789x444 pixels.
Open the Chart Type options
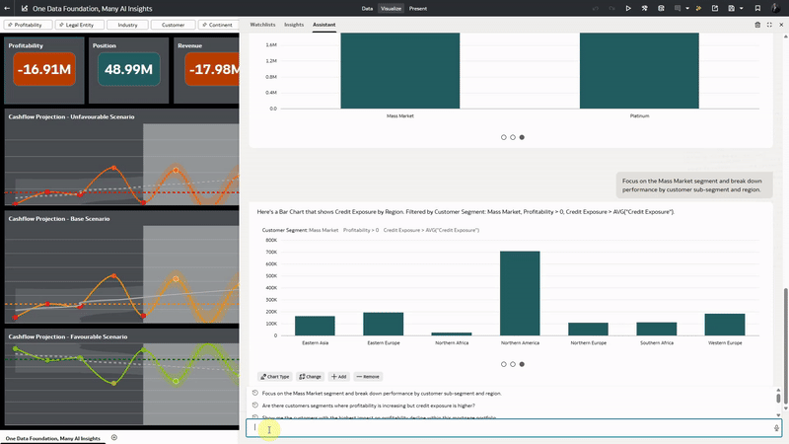(x=275, y=377)
